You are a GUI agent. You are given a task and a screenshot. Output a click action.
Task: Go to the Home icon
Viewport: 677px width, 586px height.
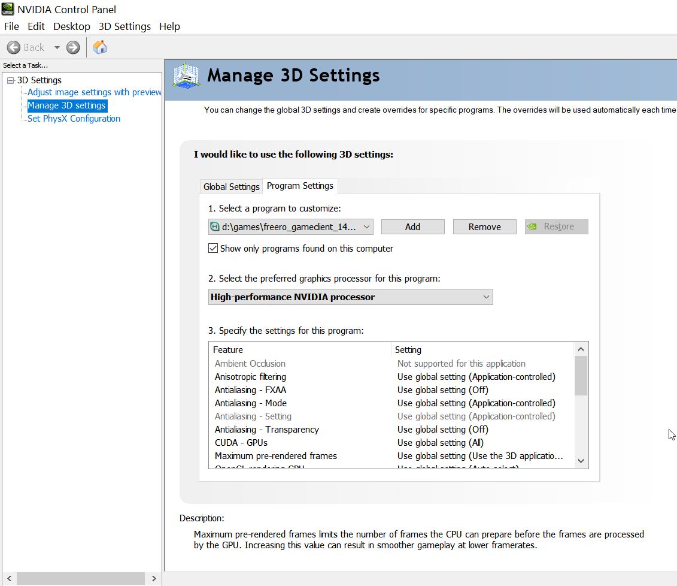[x=100, y=47]
